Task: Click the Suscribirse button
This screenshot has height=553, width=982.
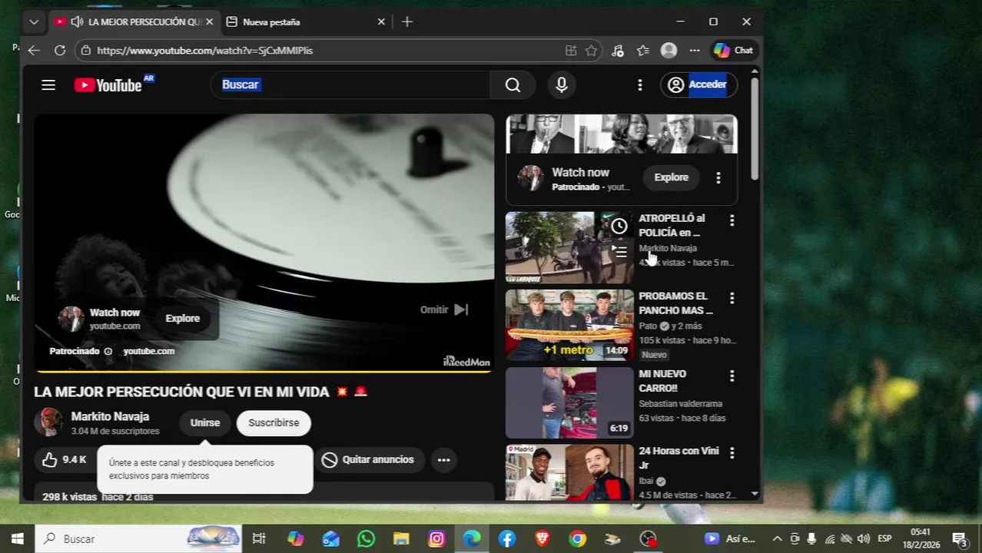Action: [x=274, y=423]
